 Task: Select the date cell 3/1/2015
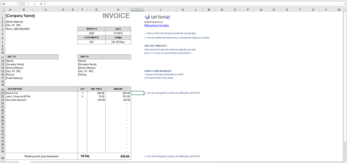(x=118, y=33)
